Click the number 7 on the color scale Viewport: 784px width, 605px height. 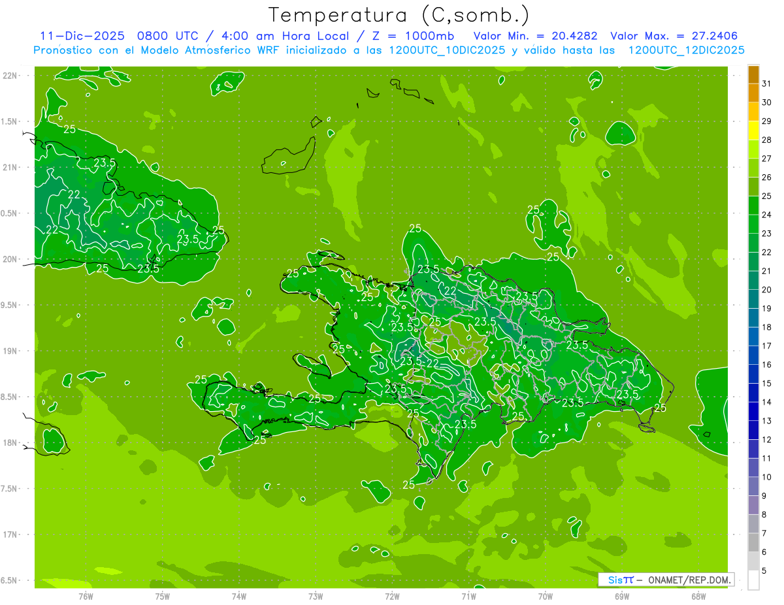coord(764,534)
